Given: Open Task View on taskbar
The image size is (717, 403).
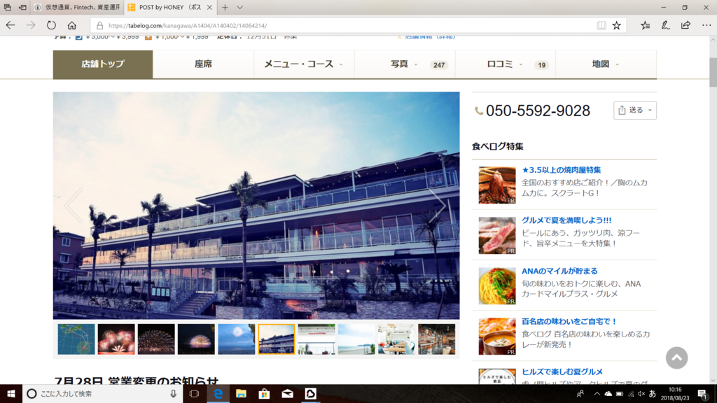Looking at the screenshot, I should click(x=194, y=393).
